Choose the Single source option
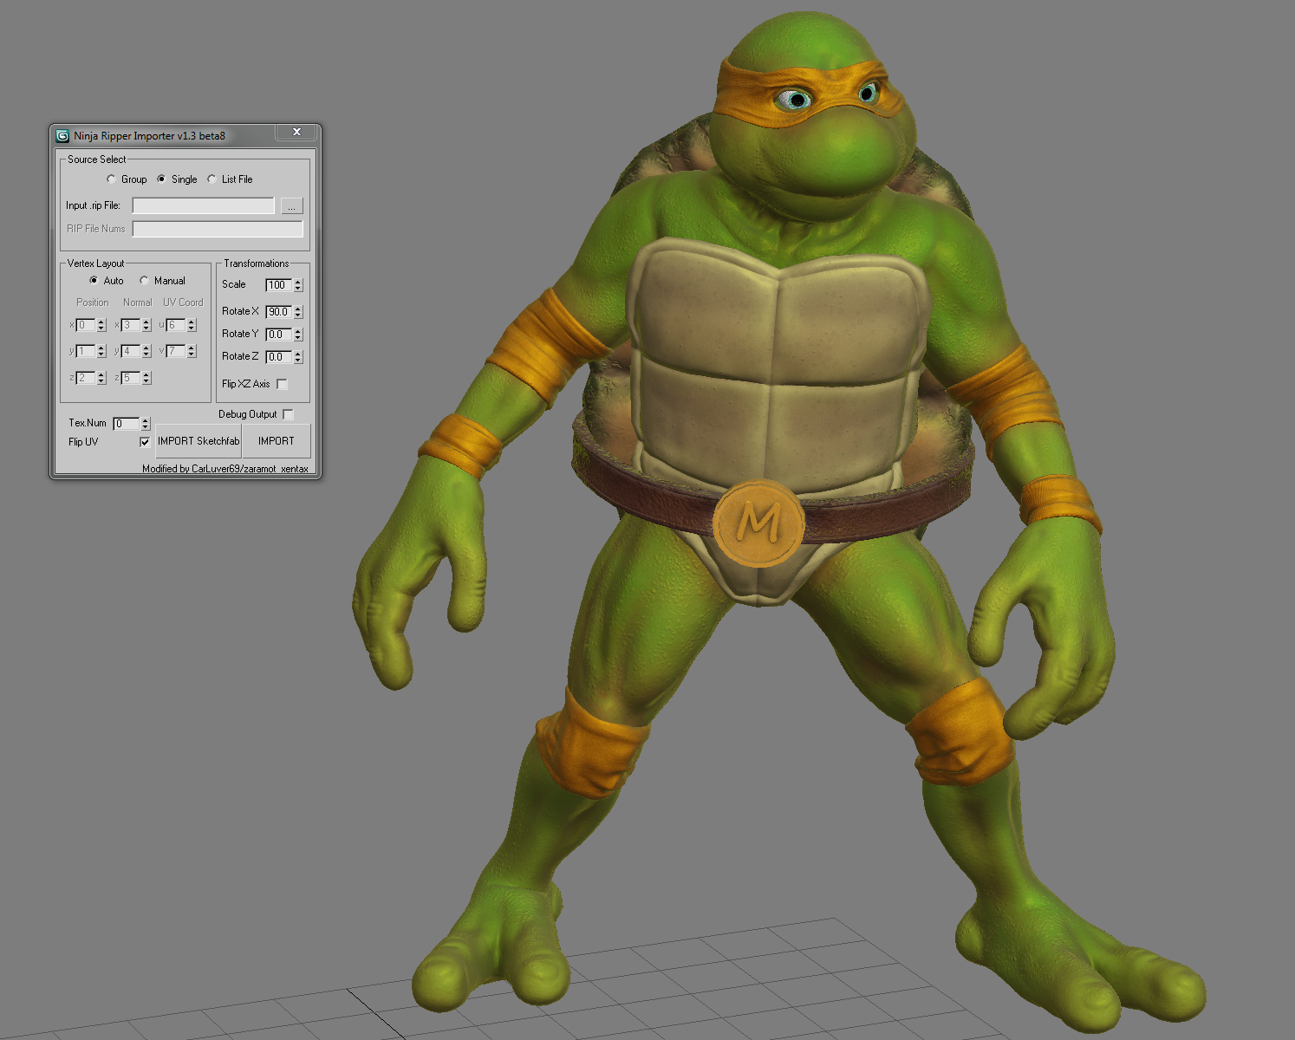 (161, 179)
